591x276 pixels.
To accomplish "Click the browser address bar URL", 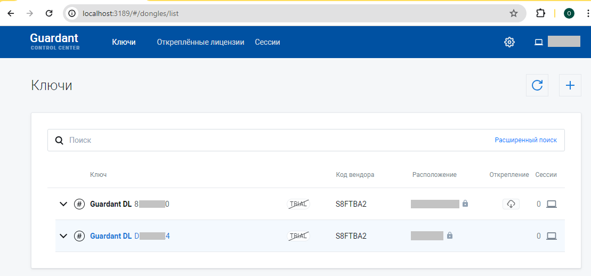I will pos(131,13).
